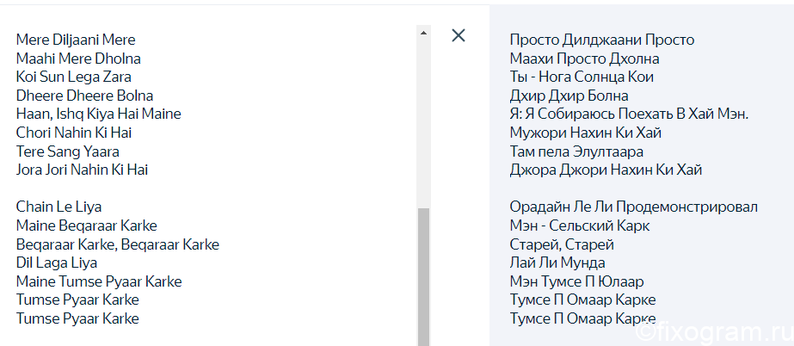Place cursor in line 'Mere Diljaani Mere'
This screenshot has height=346, width=794.
coord(76,40)
